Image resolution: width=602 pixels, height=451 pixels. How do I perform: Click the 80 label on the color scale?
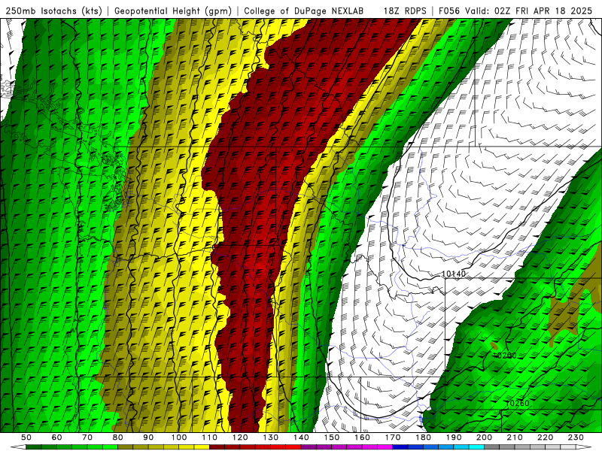(x=118, y=437)
